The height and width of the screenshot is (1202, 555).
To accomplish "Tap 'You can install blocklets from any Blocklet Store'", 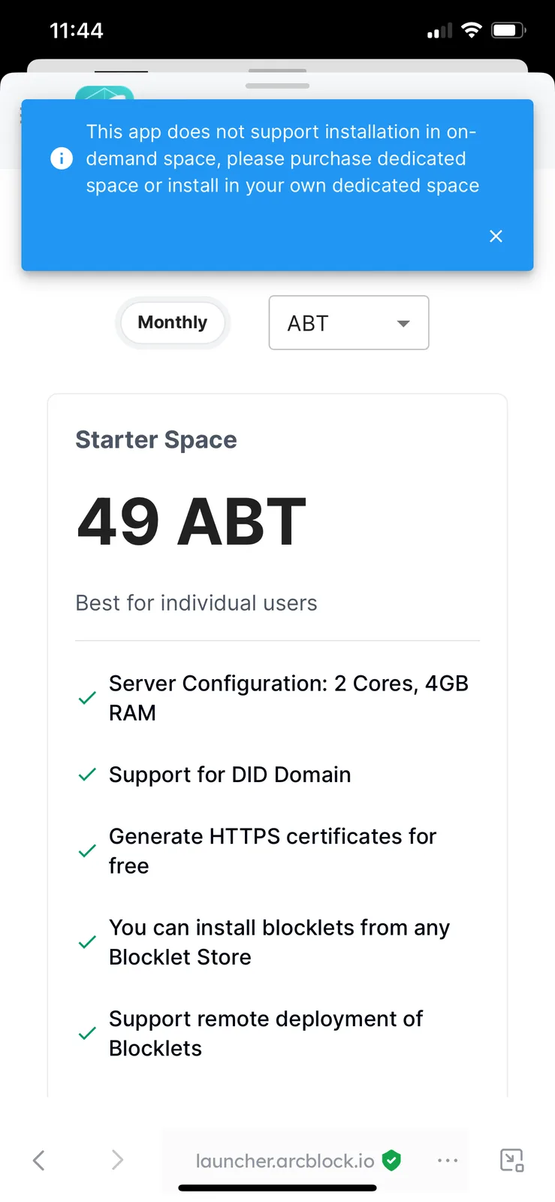I will pyautogui.click(x=279, y=942).
